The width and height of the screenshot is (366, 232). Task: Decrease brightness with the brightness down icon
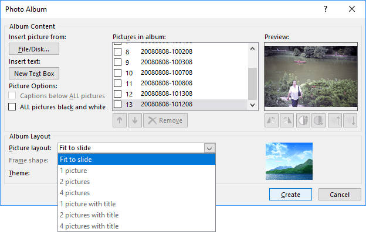pyautogui.click(x=350, y=120)
